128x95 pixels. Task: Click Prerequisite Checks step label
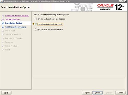(x=14, y=38)
